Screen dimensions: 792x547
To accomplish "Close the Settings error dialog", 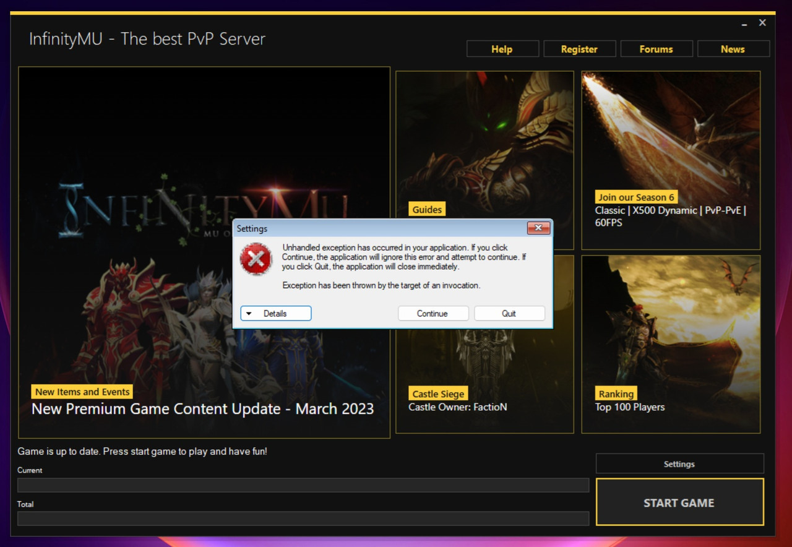I will [538, 228].
